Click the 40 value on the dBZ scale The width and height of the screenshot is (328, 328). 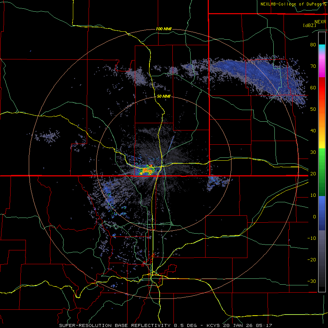(x=313, y=131)
